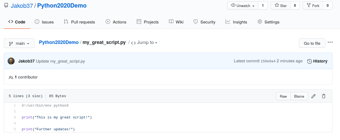Click Jakob37's avatar thumbnail in commit bar
This screenshot has width=340, height=140.
(x=11, y=61)
